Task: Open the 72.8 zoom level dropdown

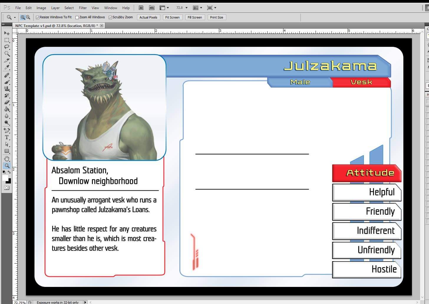Action: [x=187, y=8]
